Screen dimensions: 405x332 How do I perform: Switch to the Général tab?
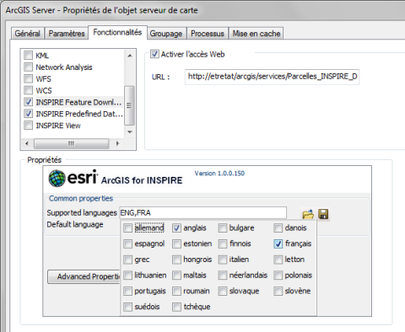point(27,34)
